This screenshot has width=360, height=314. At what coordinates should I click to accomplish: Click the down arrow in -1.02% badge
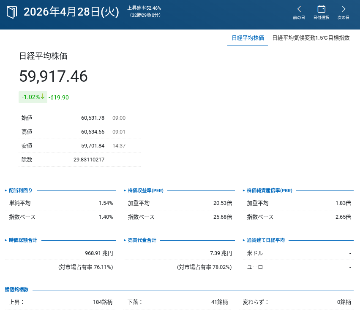pyautogui.click(x=43, y=97)
